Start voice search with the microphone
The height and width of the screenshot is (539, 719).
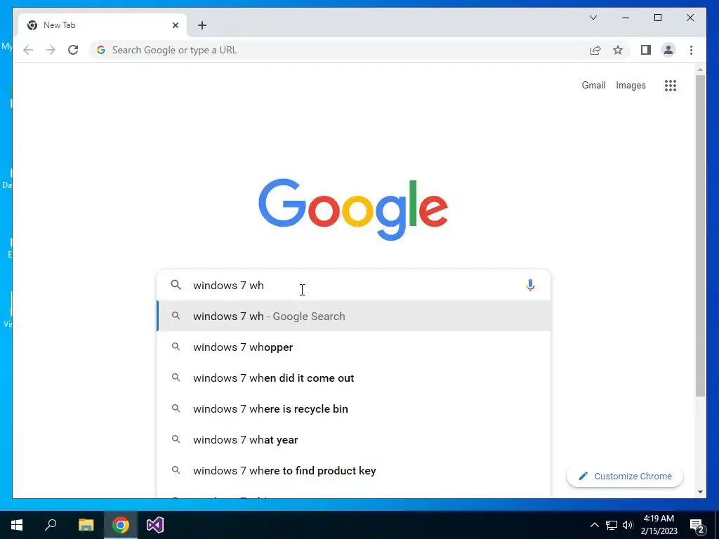point(530,285)
